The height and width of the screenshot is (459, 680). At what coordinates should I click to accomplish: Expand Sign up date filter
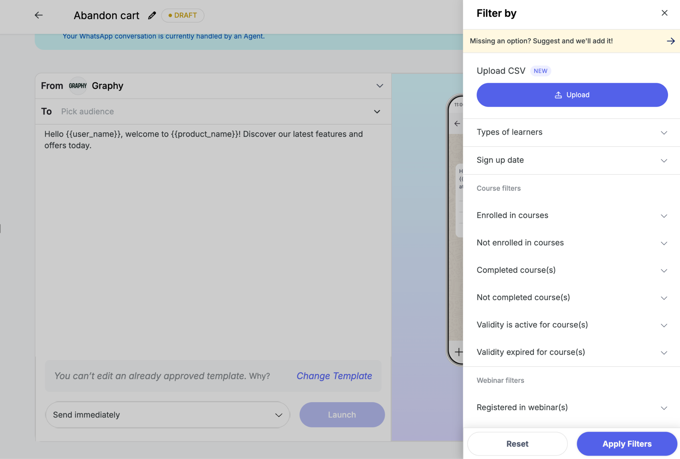572,160
